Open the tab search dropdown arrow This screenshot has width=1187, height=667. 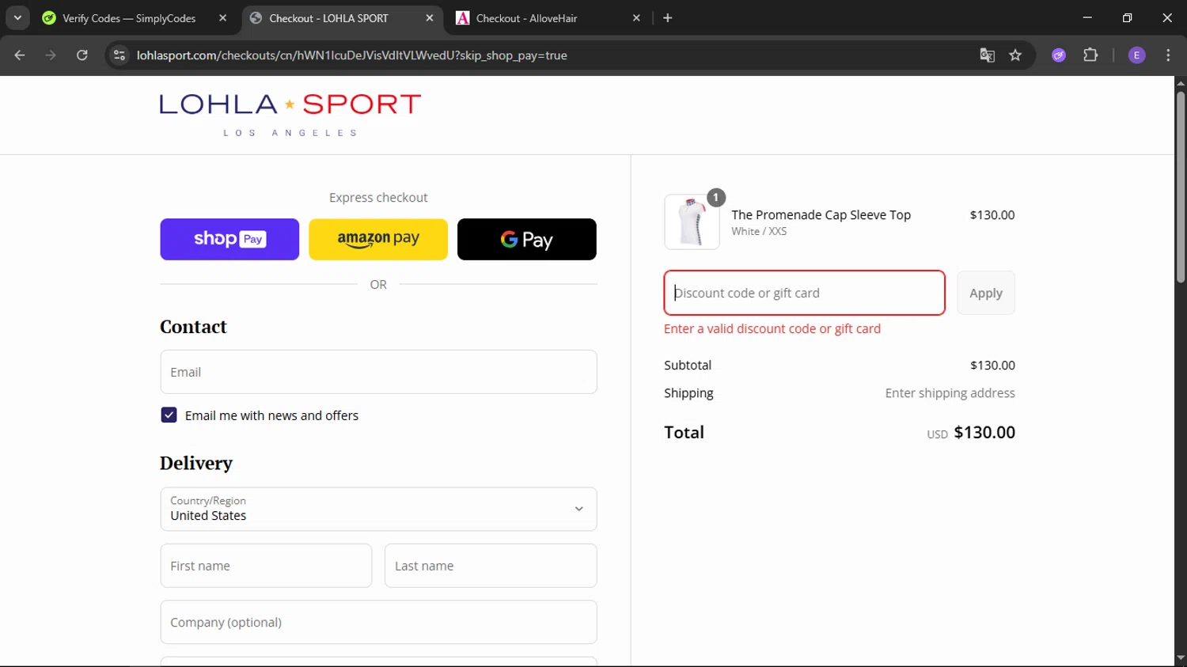[x=17, y=17]
